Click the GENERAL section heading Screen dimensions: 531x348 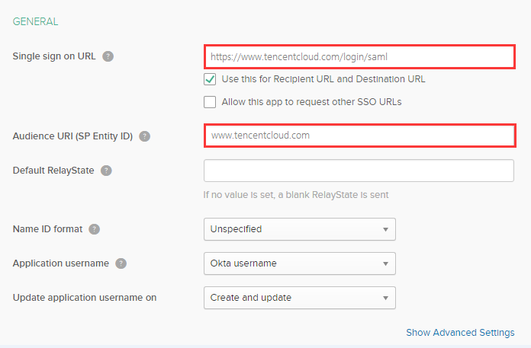click(x=36, y=22)
